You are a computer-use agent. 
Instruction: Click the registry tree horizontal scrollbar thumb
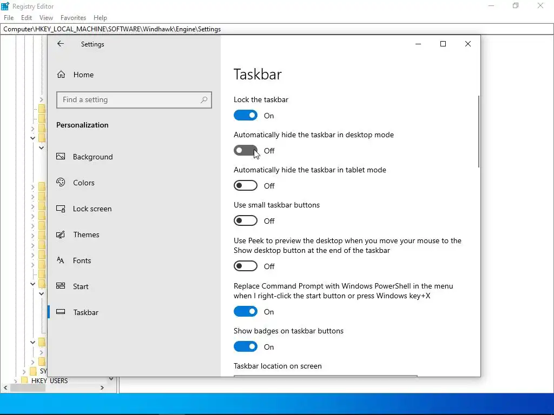[x=28, y=388]
